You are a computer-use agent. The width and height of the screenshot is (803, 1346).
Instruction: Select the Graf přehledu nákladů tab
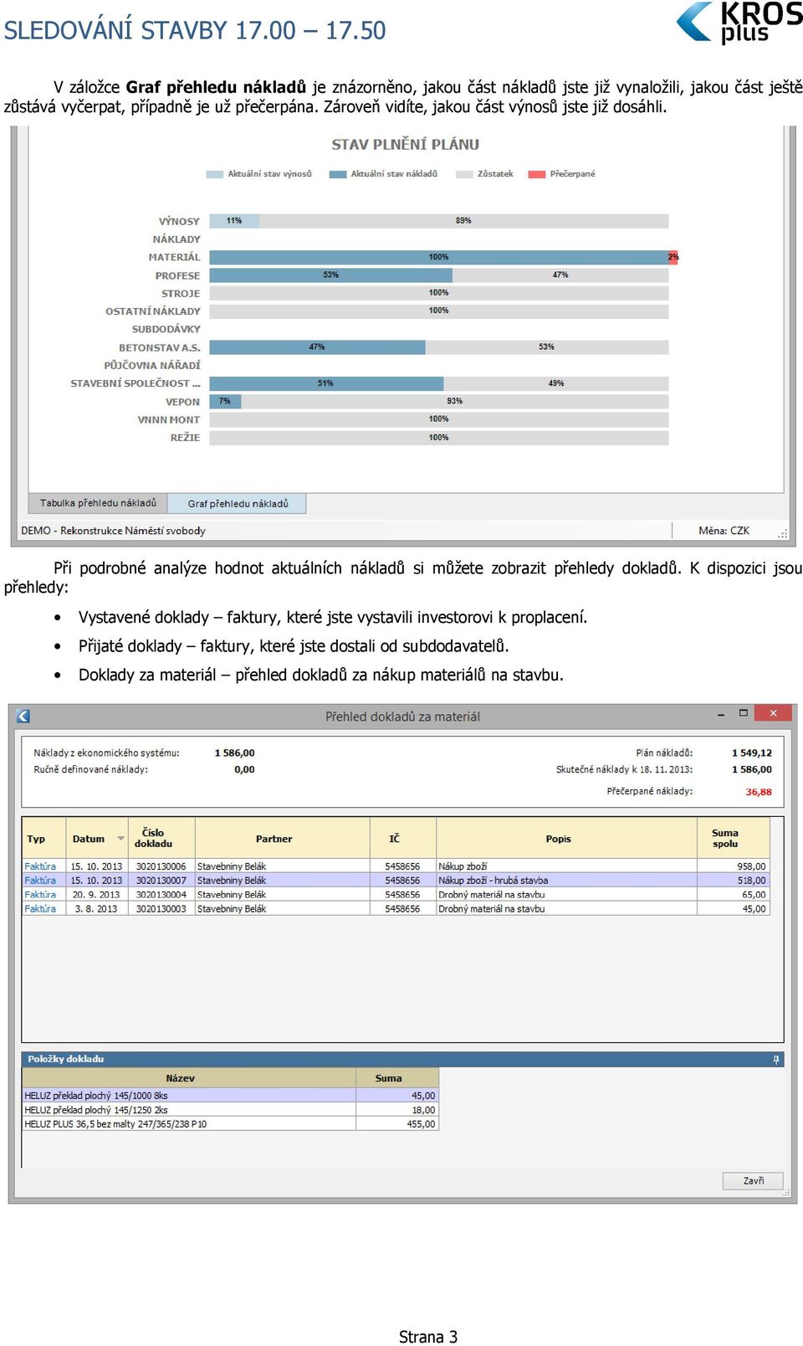(238, 503)
